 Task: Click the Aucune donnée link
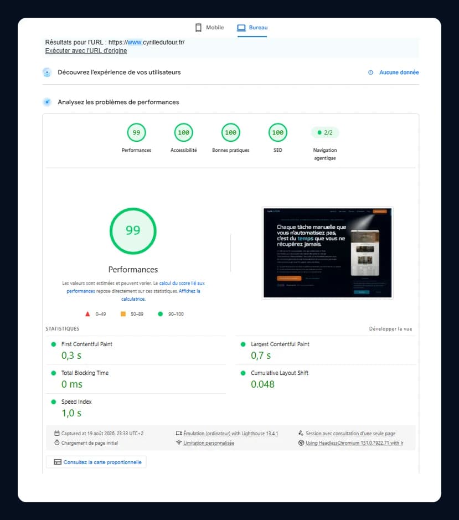click(x=399, y=73)
